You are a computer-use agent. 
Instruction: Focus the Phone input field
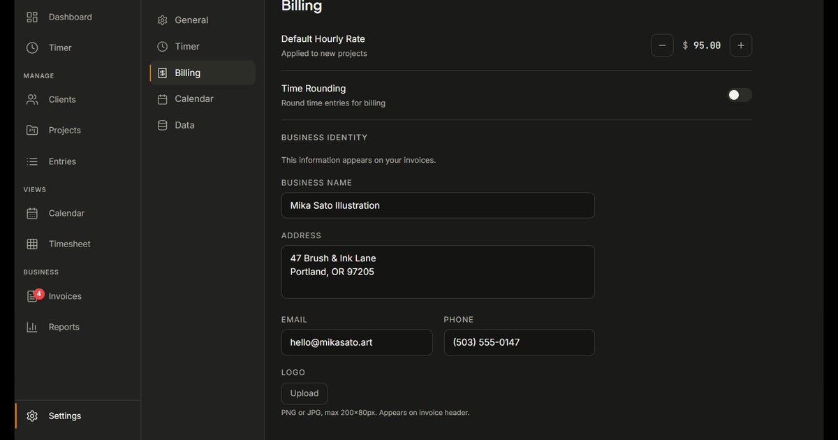coord(520,342)
